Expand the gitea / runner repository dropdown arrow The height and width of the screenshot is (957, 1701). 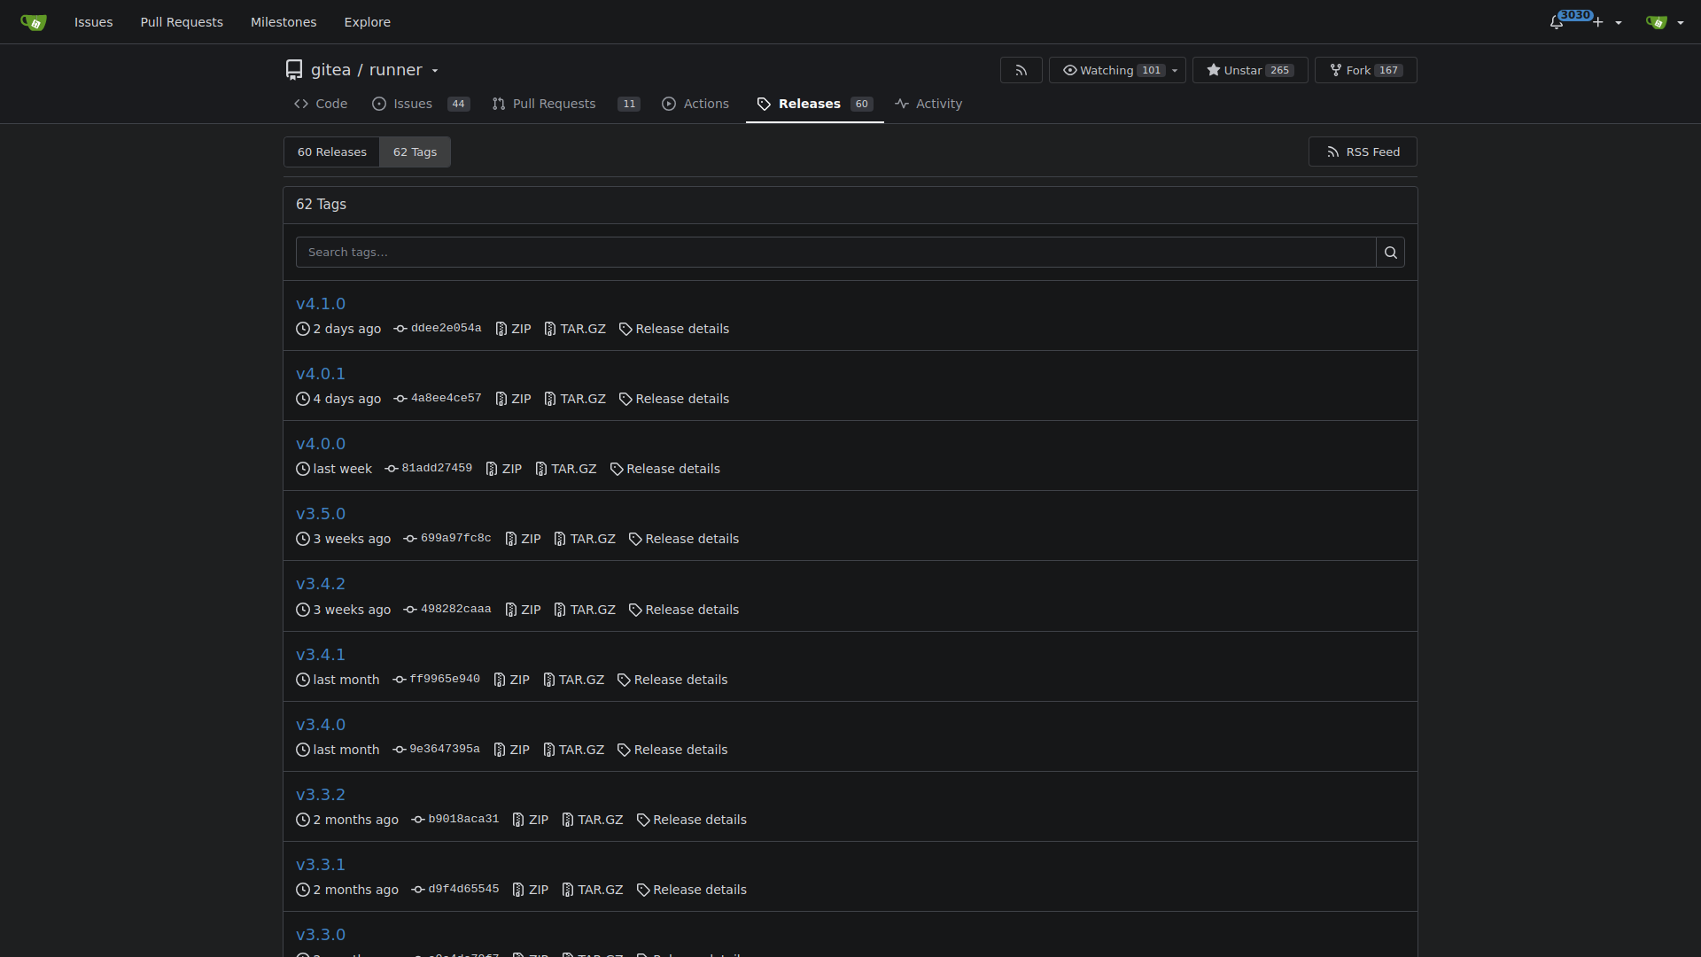435,71
